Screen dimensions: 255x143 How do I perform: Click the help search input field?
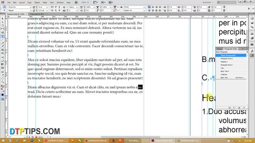[227, 2]
